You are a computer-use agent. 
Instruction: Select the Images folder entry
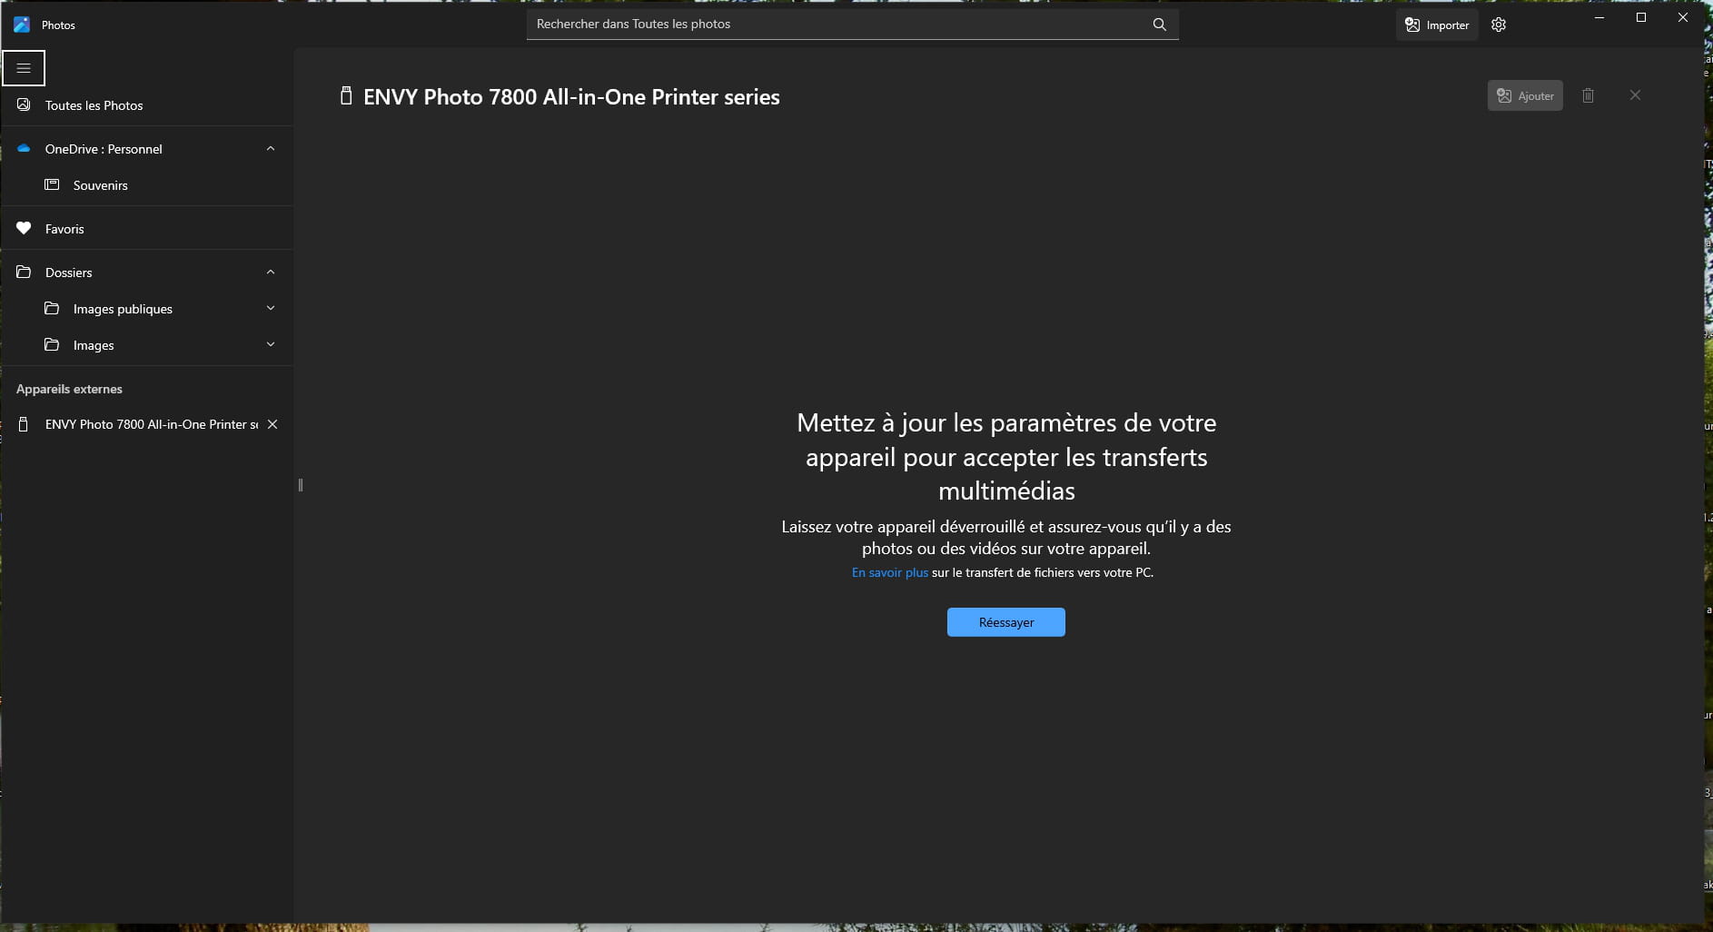tap(94, 345)
